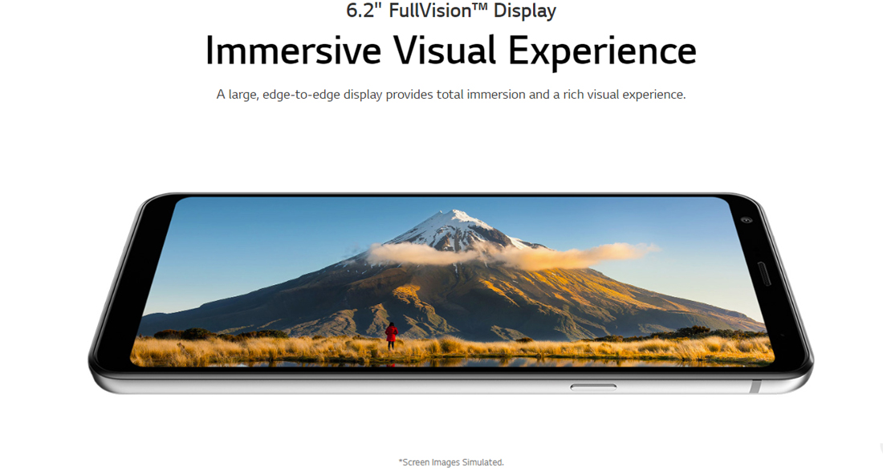Click the sentence about edge-to-edge display

pyautogui.click(x=451, y=95)
